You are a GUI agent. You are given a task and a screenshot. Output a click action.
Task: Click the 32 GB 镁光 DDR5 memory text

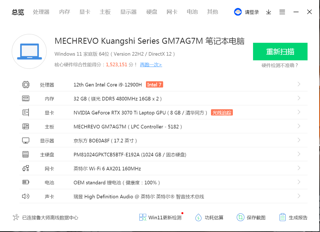(118, 99)
